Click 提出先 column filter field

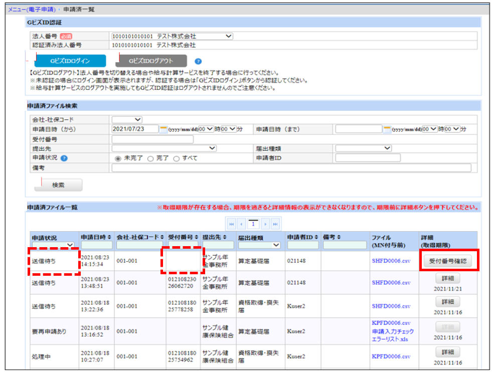click(218, 245)
